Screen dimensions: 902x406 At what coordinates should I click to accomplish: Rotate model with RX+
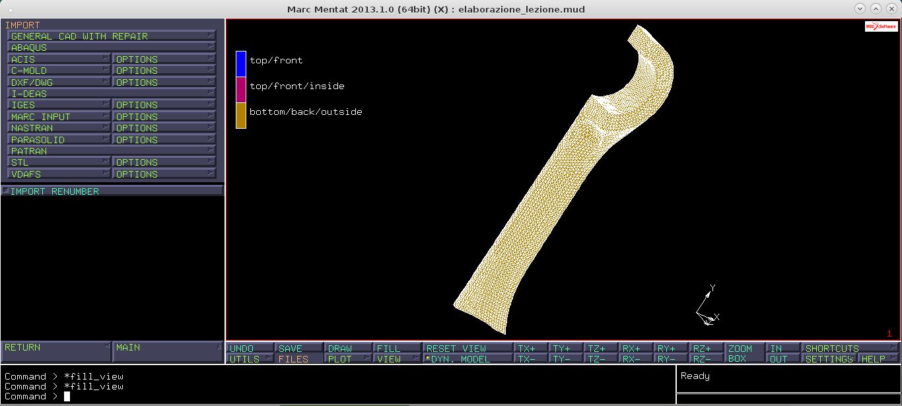[x=637, y=348]
